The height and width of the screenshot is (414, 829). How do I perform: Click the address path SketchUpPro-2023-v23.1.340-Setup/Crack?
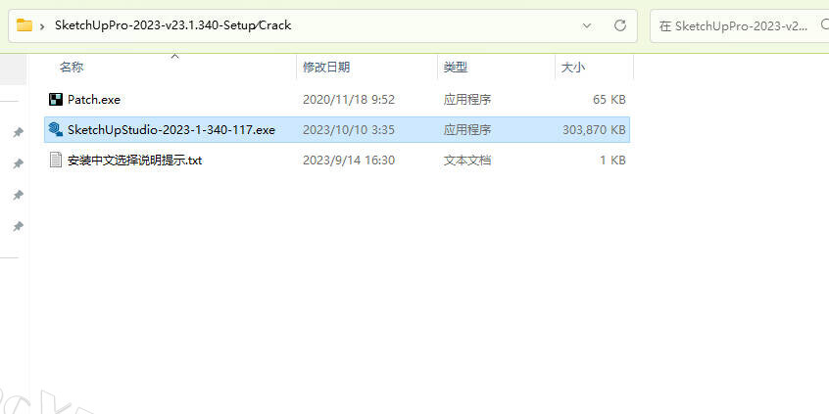pos(172,25)
